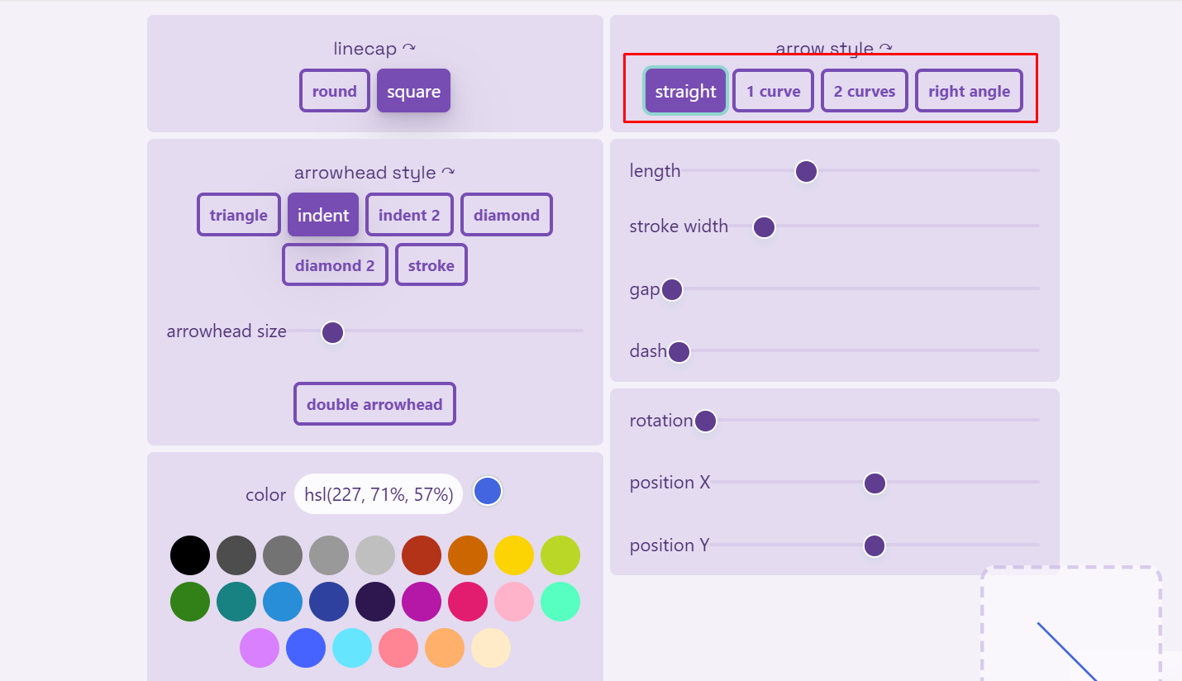Choose the triangle arrowhead style

tap(239, 215)
